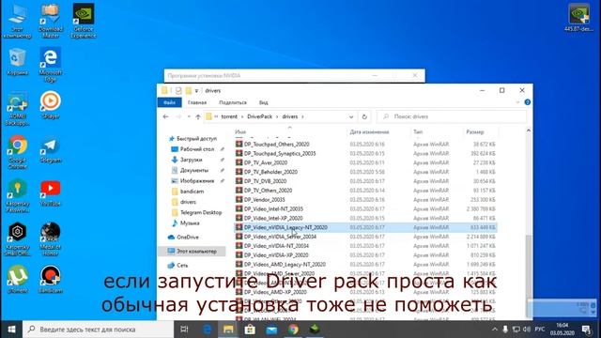This screenshot has width=601, height=338.
Task: Select Quick access in navigation pane
Action: (196, 139)
